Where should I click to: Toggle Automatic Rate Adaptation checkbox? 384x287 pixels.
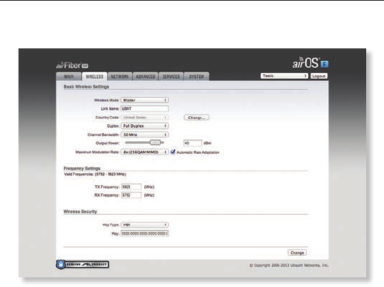click(173, 152)
